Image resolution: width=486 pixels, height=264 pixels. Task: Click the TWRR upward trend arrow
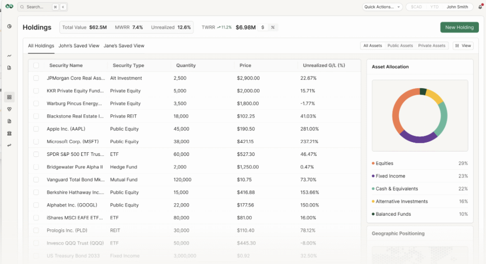[218, 27]
